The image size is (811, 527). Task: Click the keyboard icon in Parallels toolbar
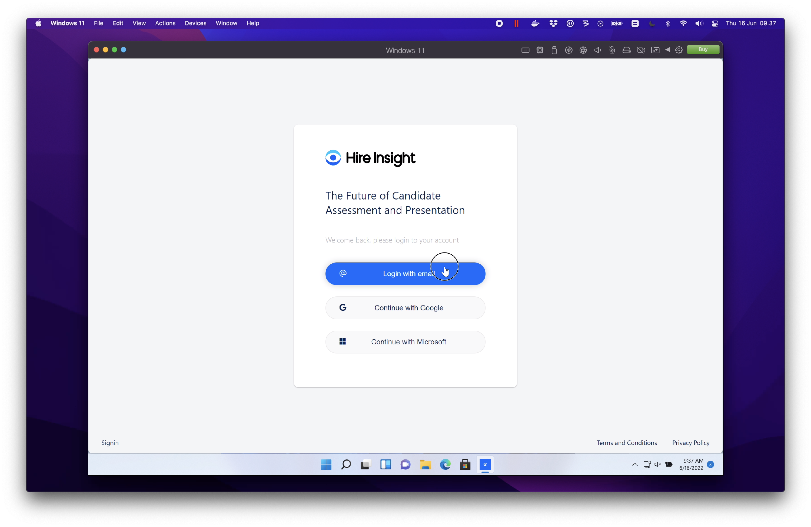tap(525, 50)
